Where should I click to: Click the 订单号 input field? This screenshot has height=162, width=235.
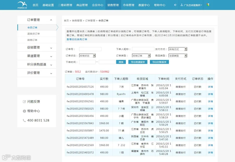[x=90, y=49]
